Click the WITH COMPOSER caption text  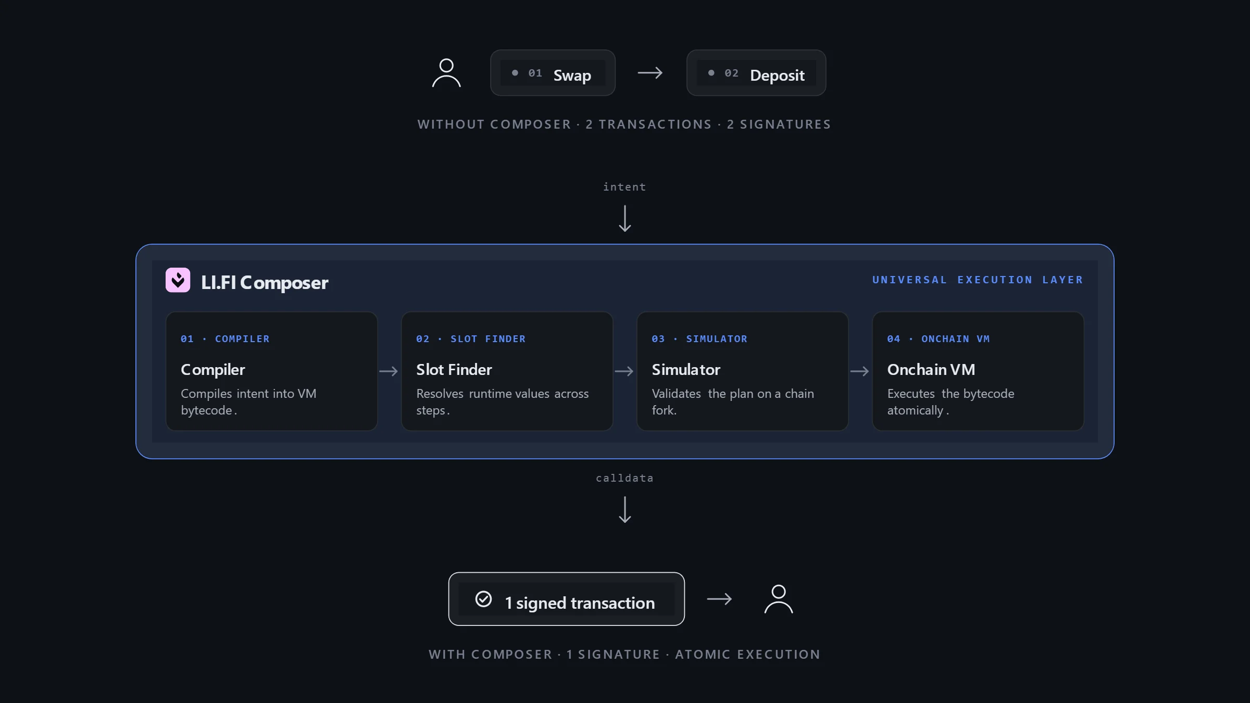(624, 654)
